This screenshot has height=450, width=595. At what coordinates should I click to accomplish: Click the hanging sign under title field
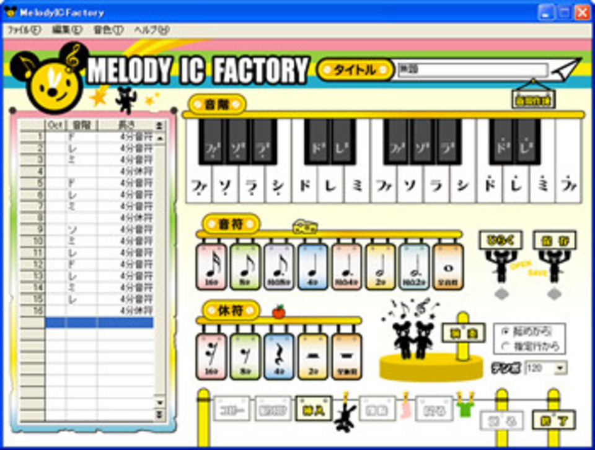coord(534,99)
